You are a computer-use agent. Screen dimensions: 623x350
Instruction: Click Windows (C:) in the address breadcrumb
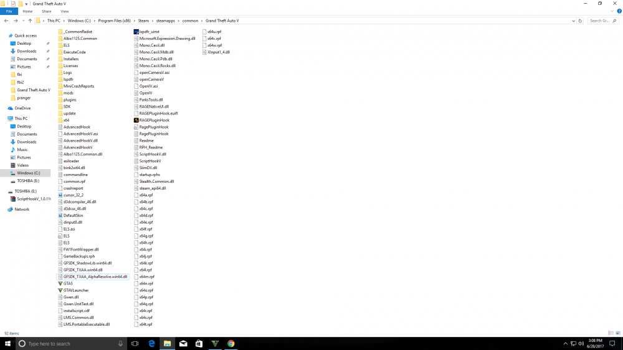pyautogui.click(x=79, y=21)
